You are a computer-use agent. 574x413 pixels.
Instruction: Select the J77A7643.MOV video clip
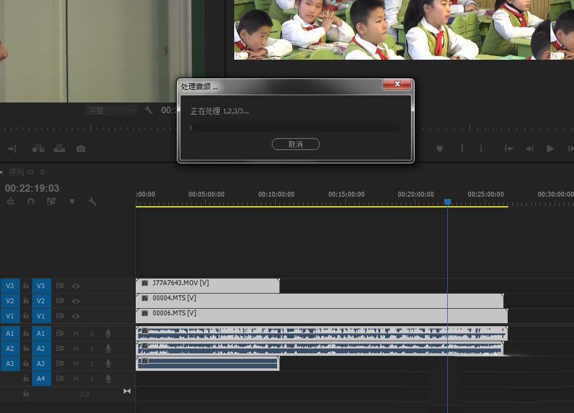[208, 286]
